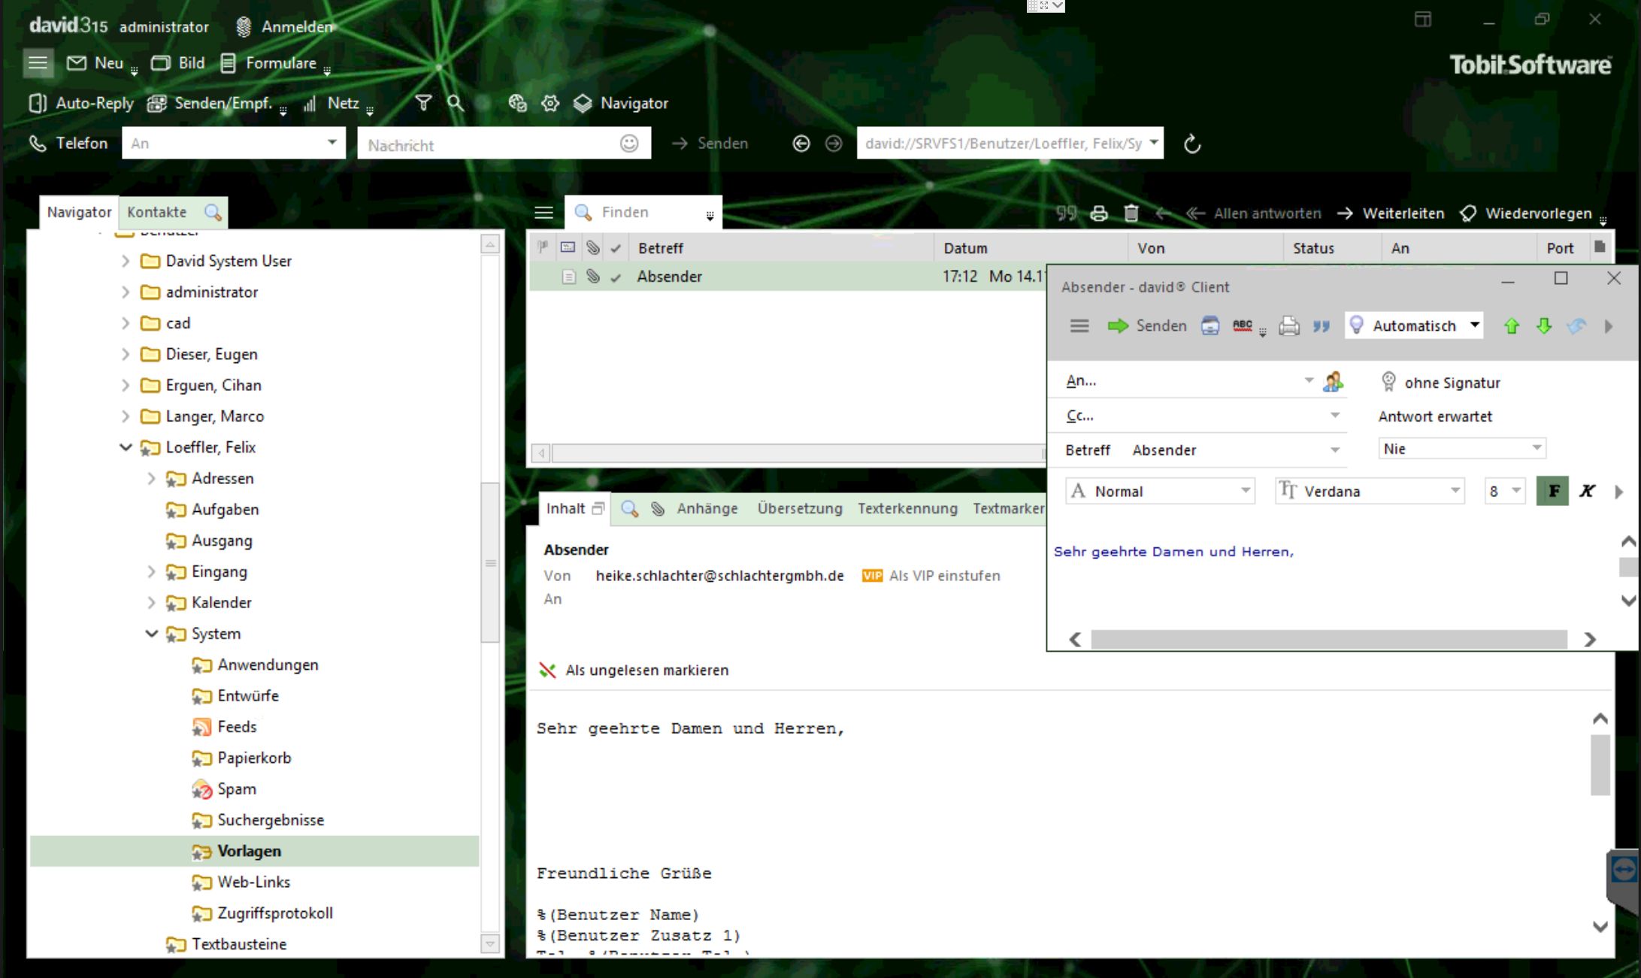This screenshot has width=1641, height=978.
Task: Open the address book icon next to An field
Action: tap(1333, 381)
